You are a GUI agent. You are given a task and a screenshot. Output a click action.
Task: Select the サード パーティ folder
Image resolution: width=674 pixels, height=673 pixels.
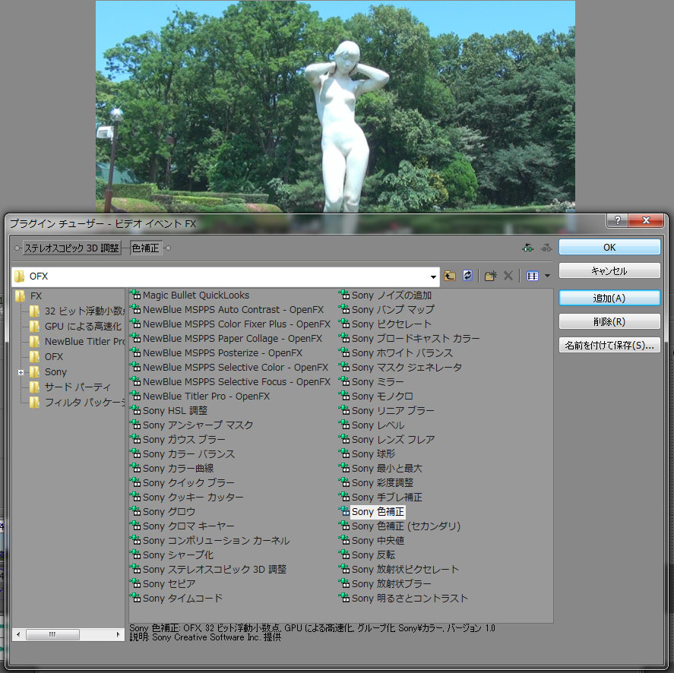70,387
